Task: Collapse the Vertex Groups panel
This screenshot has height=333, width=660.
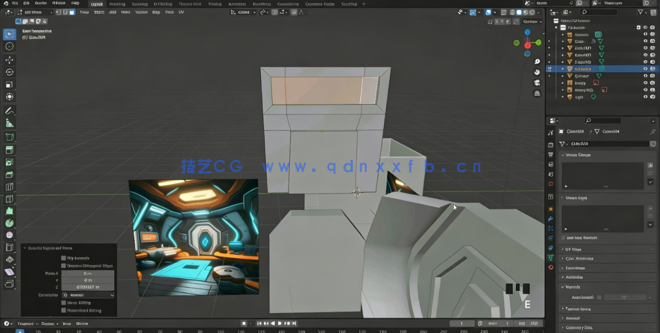Action: [x=578, y=155]
